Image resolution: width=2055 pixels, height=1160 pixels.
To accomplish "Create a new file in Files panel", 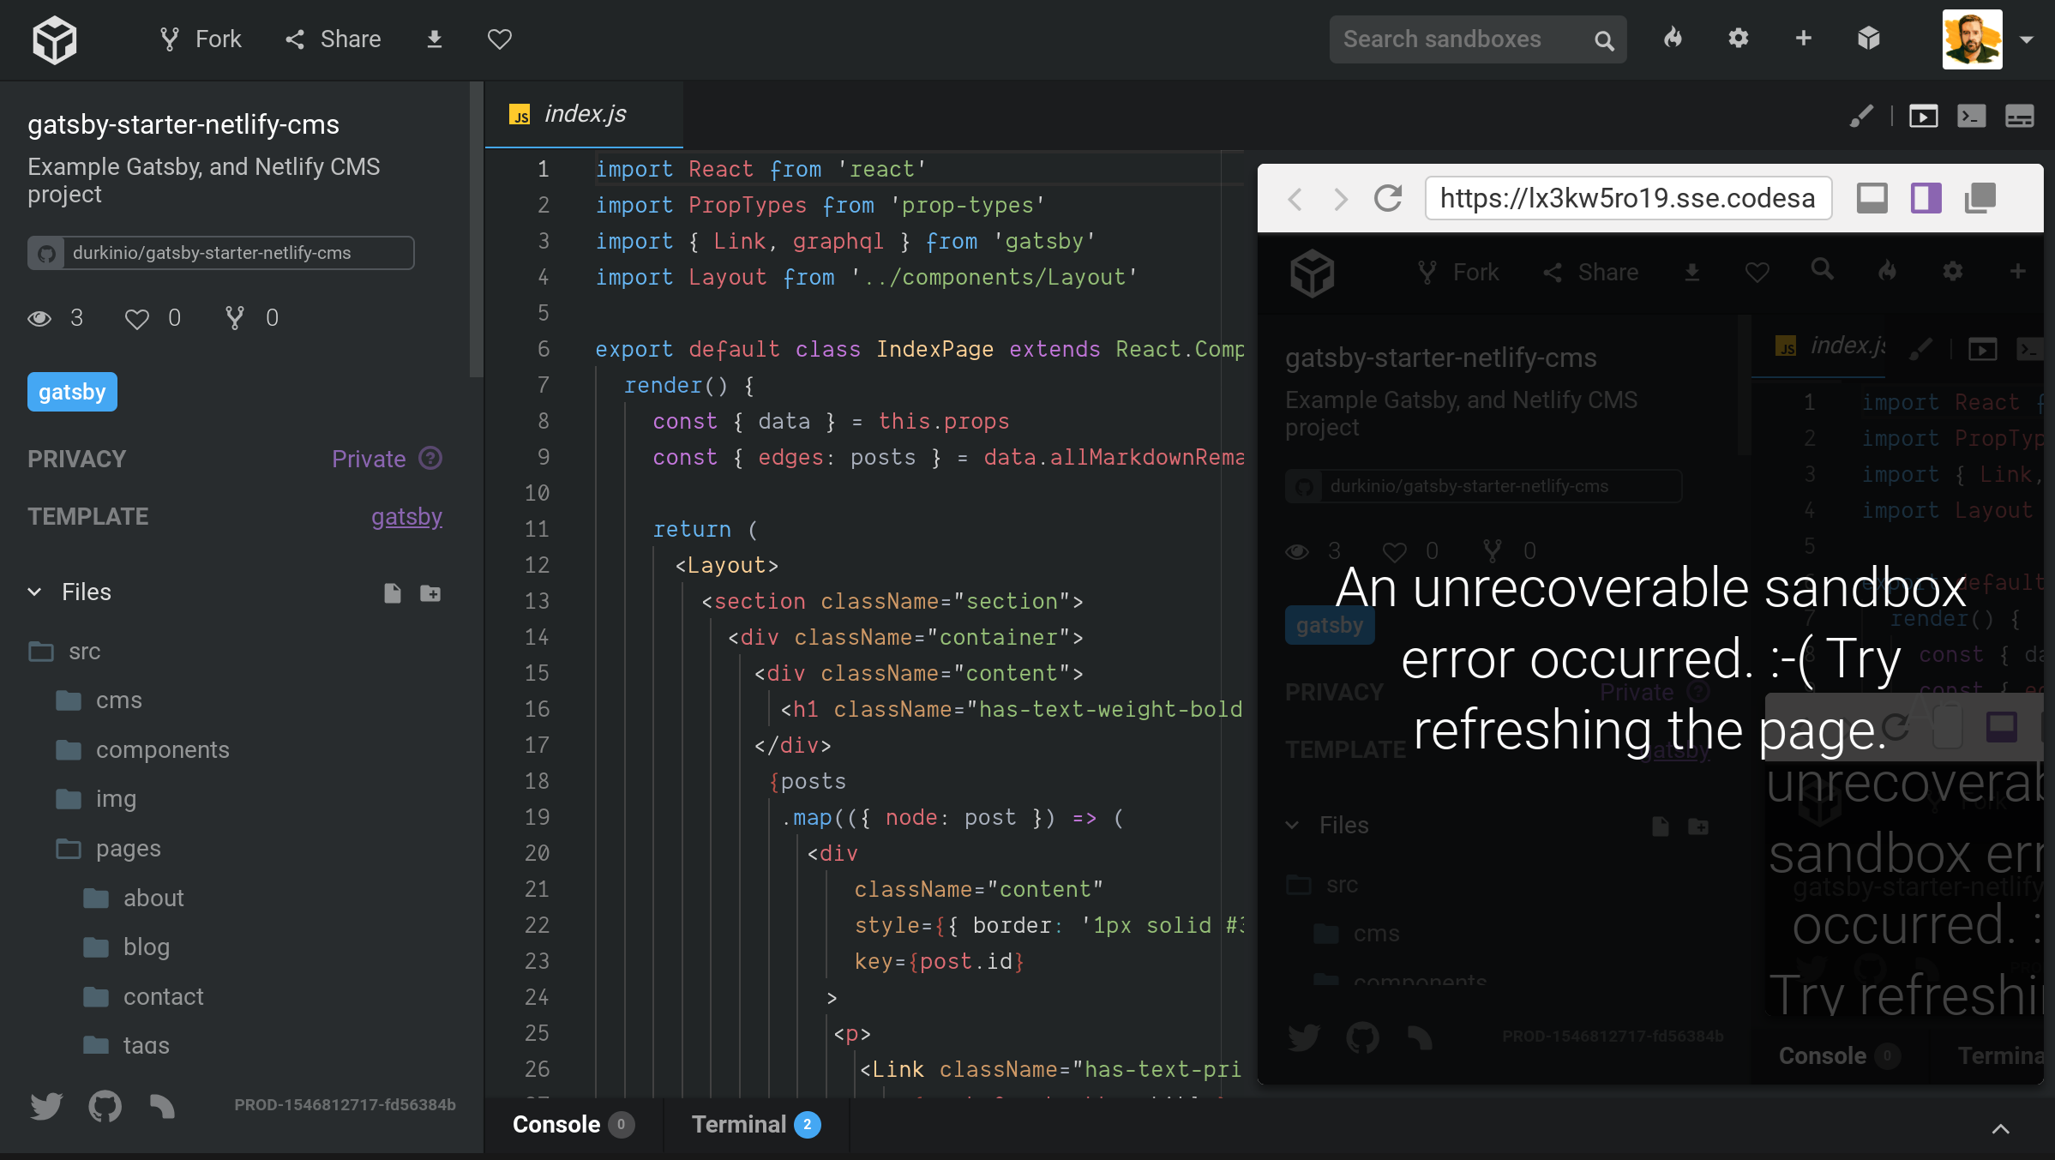I will click(x=394, y=592).
